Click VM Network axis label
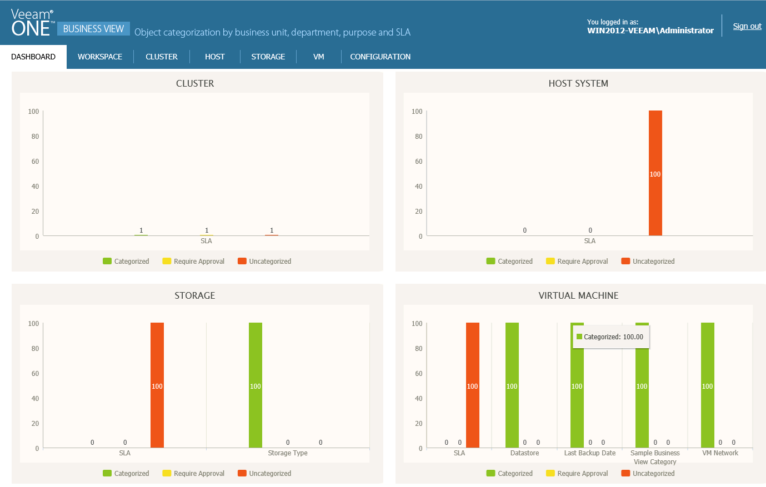766x487 pixels. [720, 453]
